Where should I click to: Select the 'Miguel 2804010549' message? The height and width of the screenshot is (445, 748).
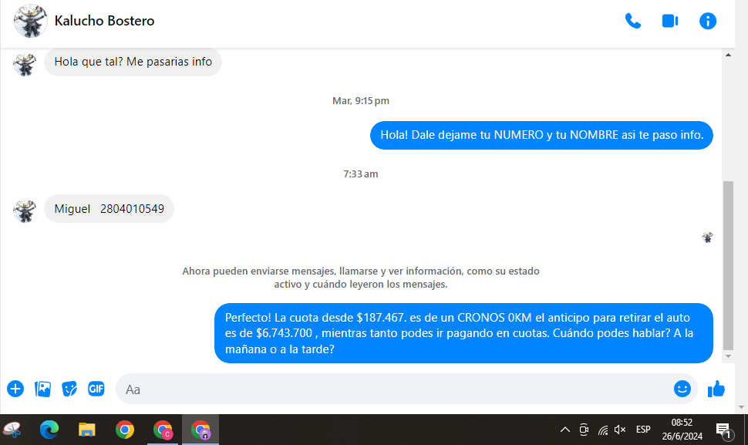110,208
